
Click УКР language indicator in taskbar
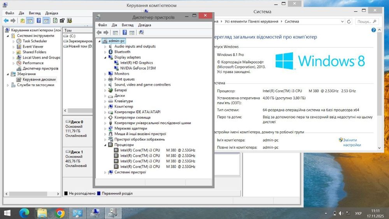(358, 213)
